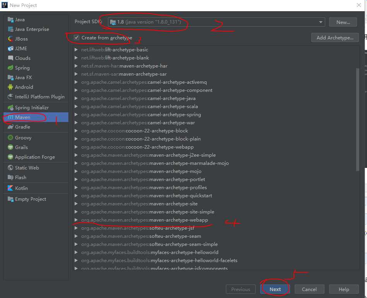Select maven-archetype-profiles entry
367x298 pixels.
point(144,188)
